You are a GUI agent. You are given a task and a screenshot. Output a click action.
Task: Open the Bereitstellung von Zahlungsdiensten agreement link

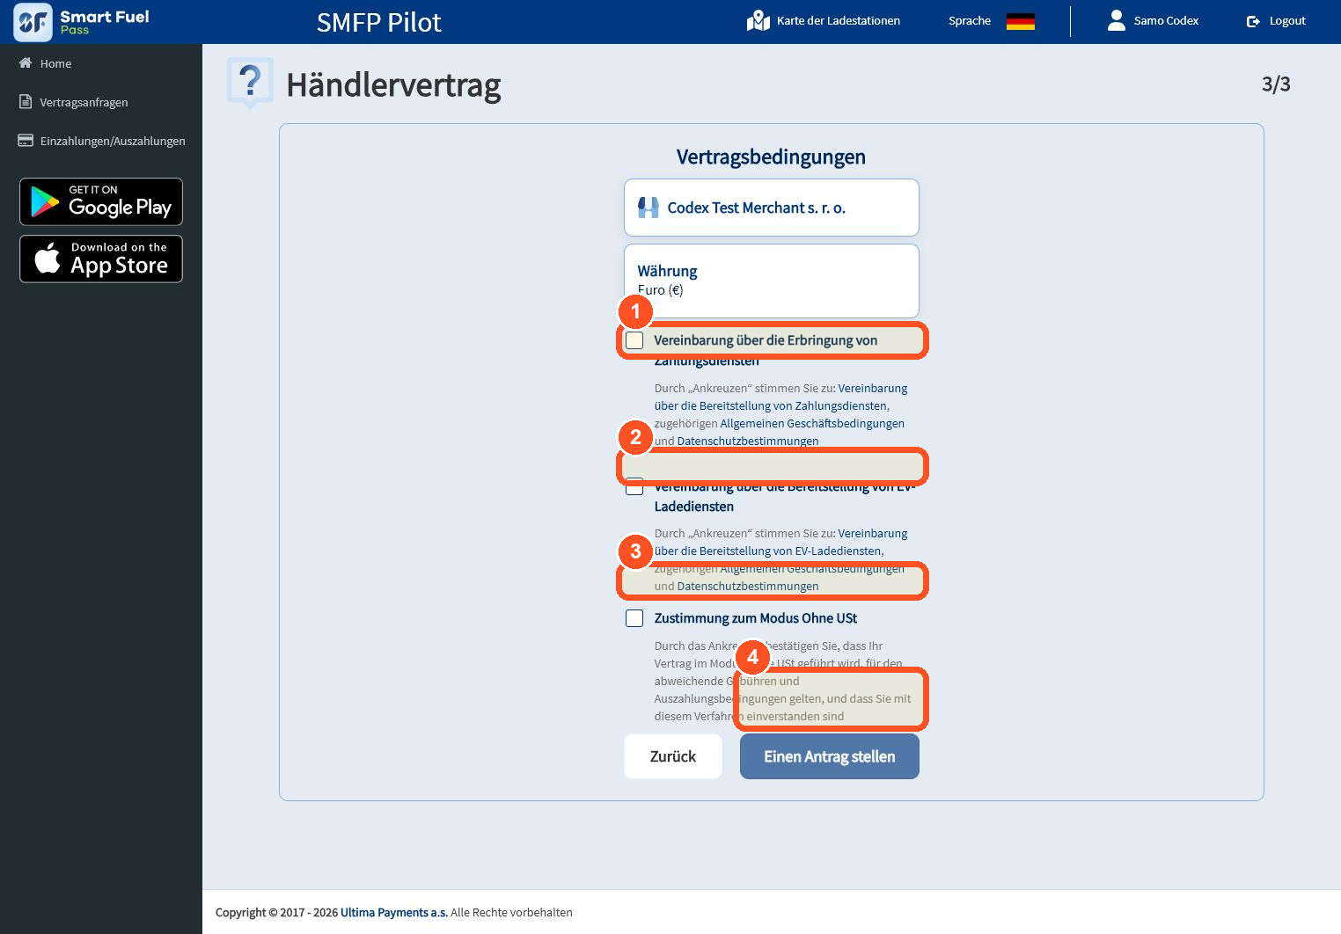tap(780, 397)
